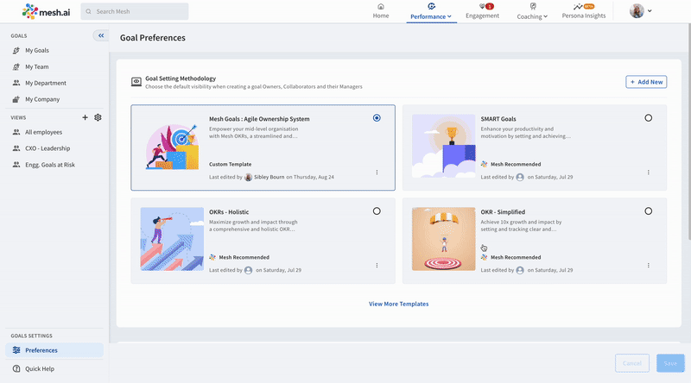This screenshot has height=383, width=691.
Task: Click the Add New button
Action: (x=646, y=82)
